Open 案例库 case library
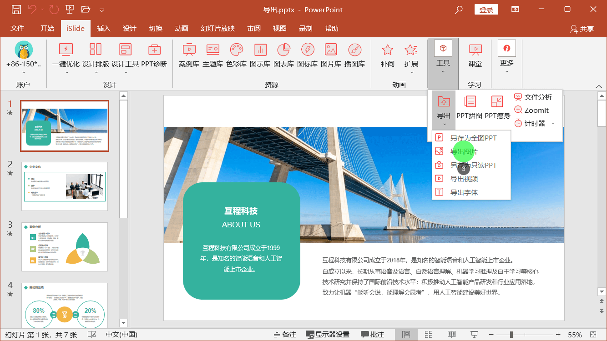Screen dimensions: 607x341 pos(189,55)
